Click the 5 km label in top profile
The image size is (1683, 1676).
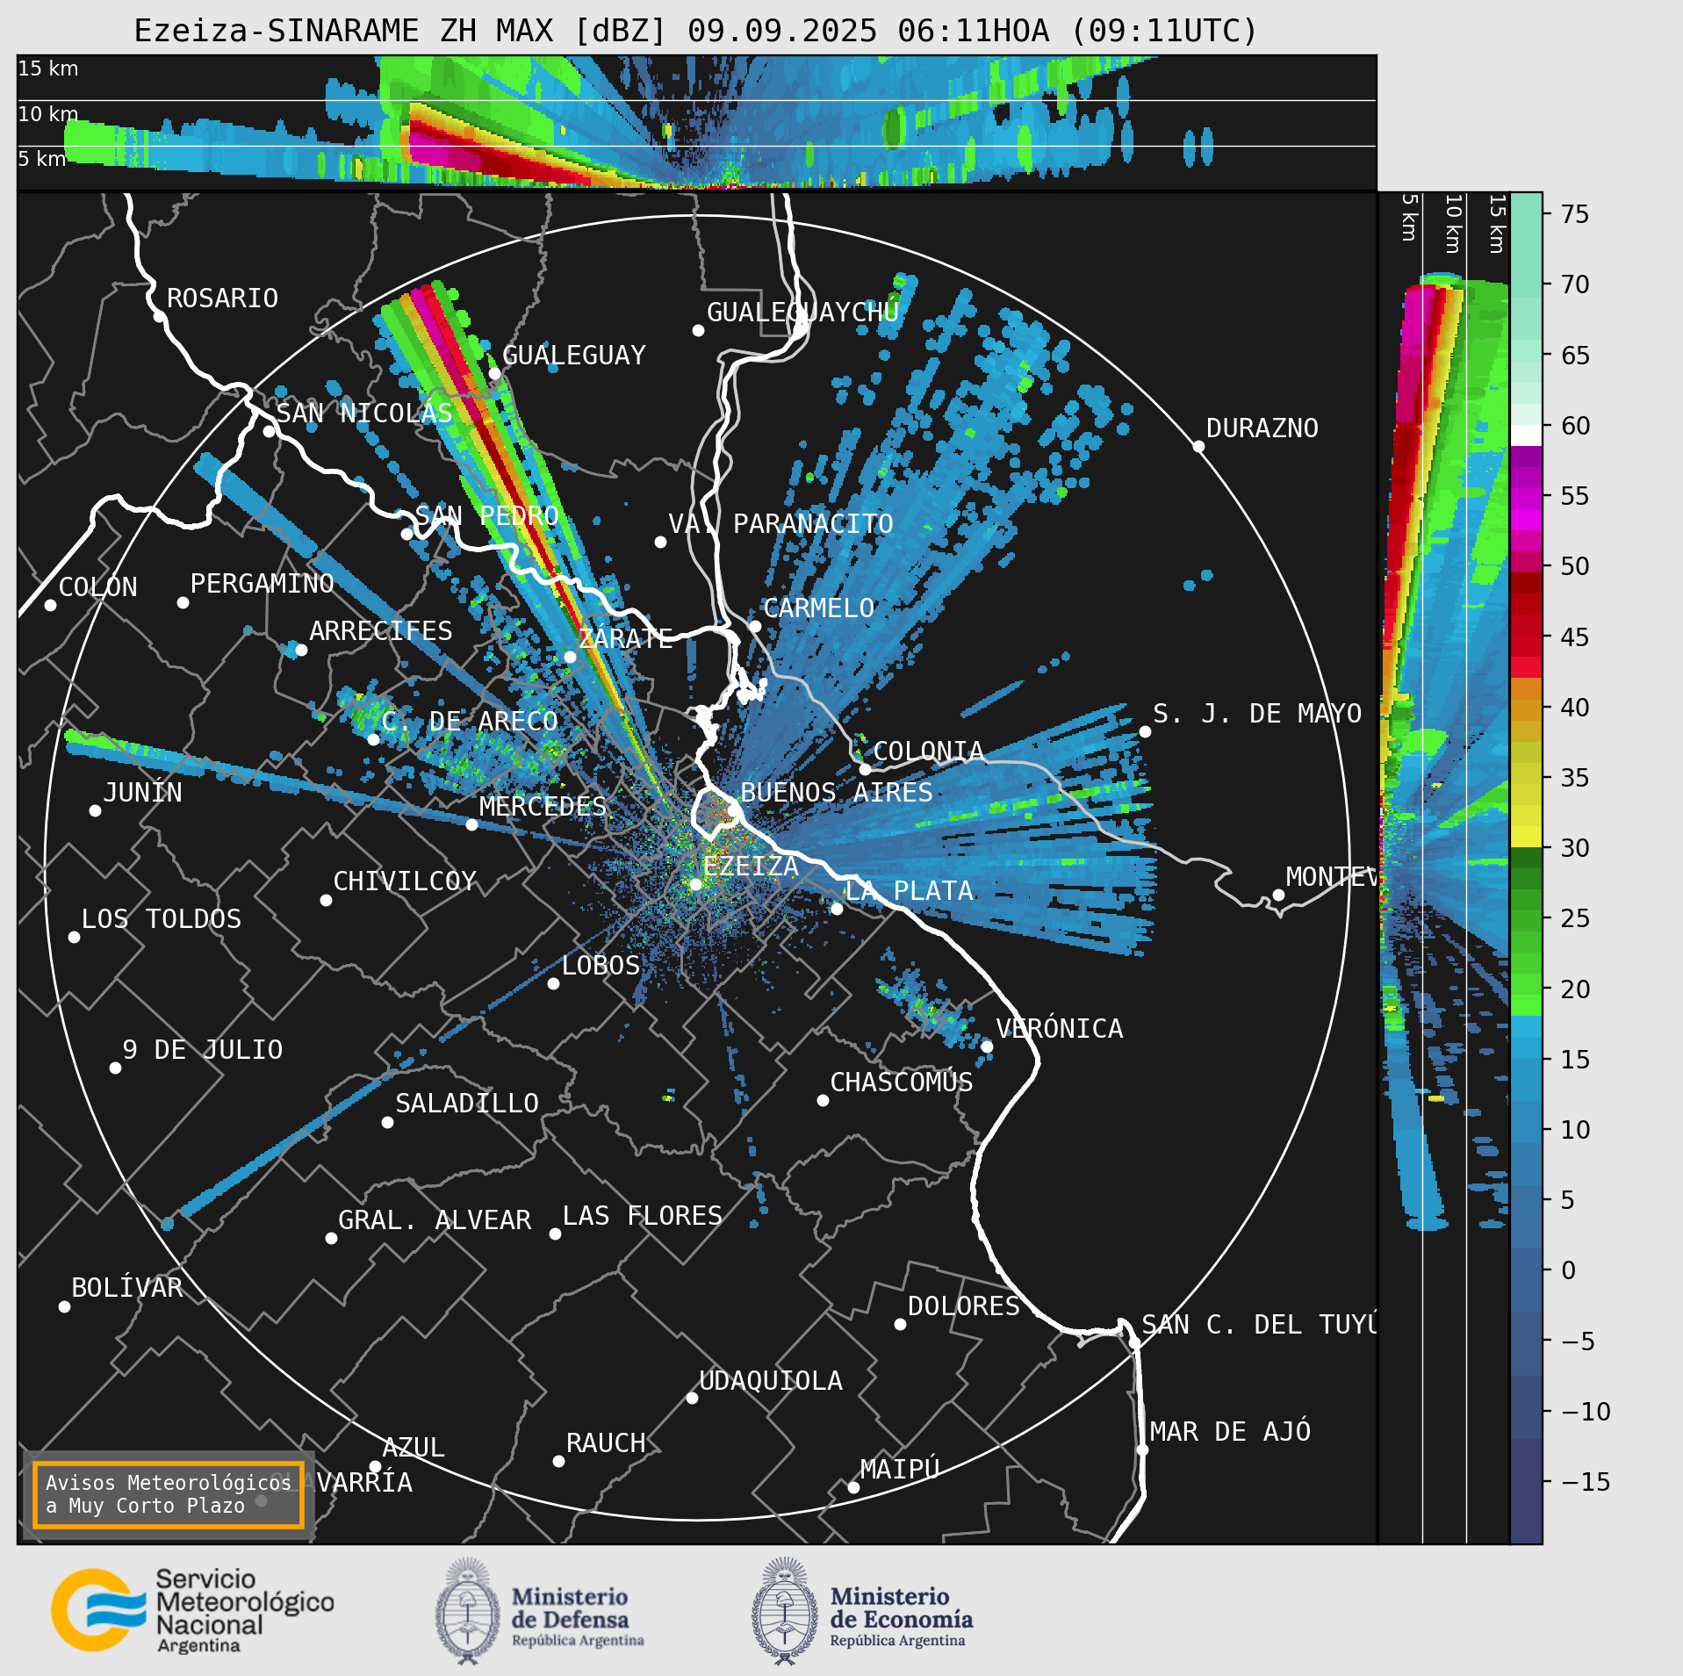[x=42, y=159]
